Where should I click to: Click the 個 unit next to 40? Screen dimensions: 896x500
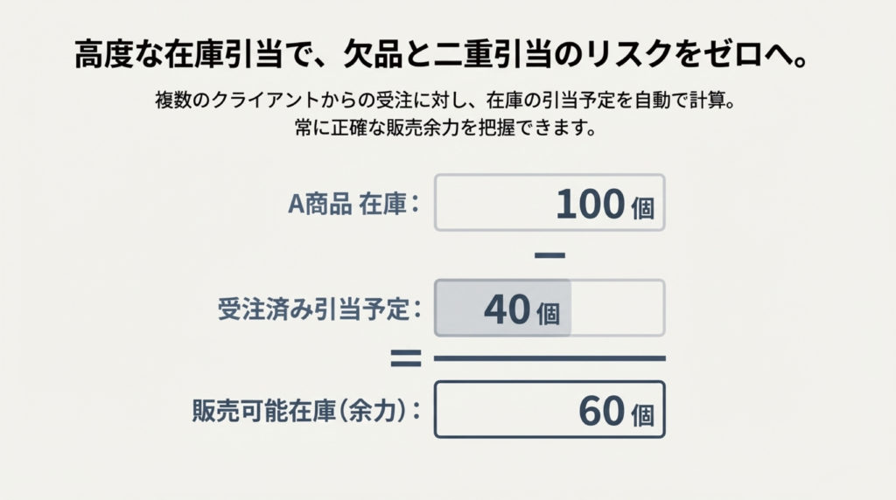tap(549, 312)
